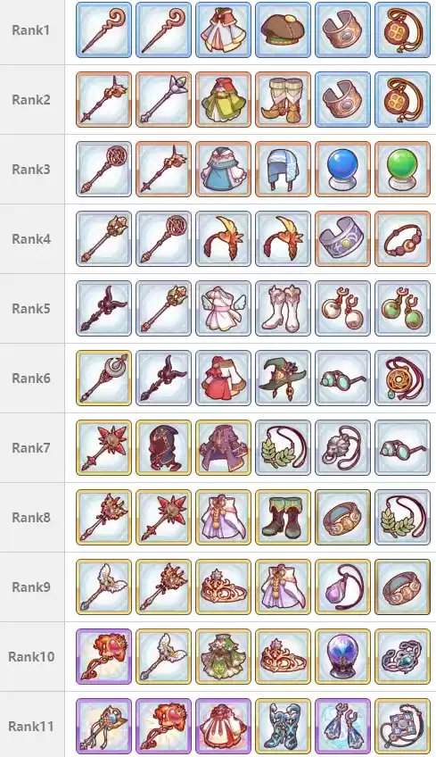
Task: Select the Rank10 row label
Action: [x=31, y=656]
